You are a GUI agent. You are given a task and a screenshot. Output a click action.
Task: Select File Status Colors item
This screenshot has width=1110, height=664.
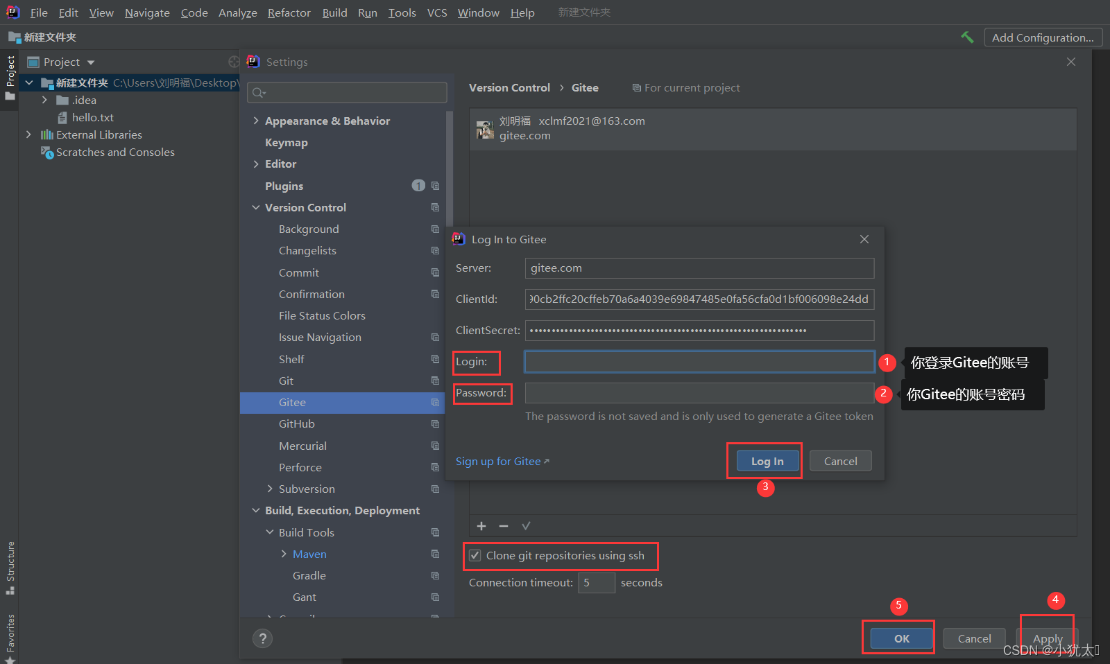tap(322, 315)
